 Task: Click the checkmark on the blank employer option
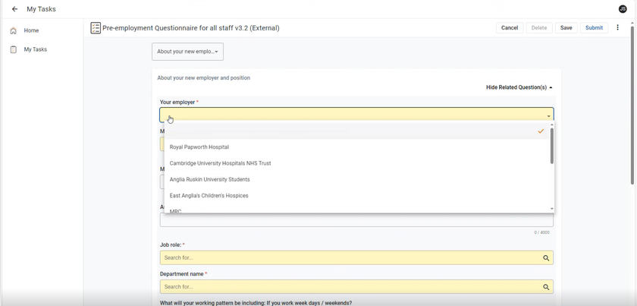click(x=541, y=131)
